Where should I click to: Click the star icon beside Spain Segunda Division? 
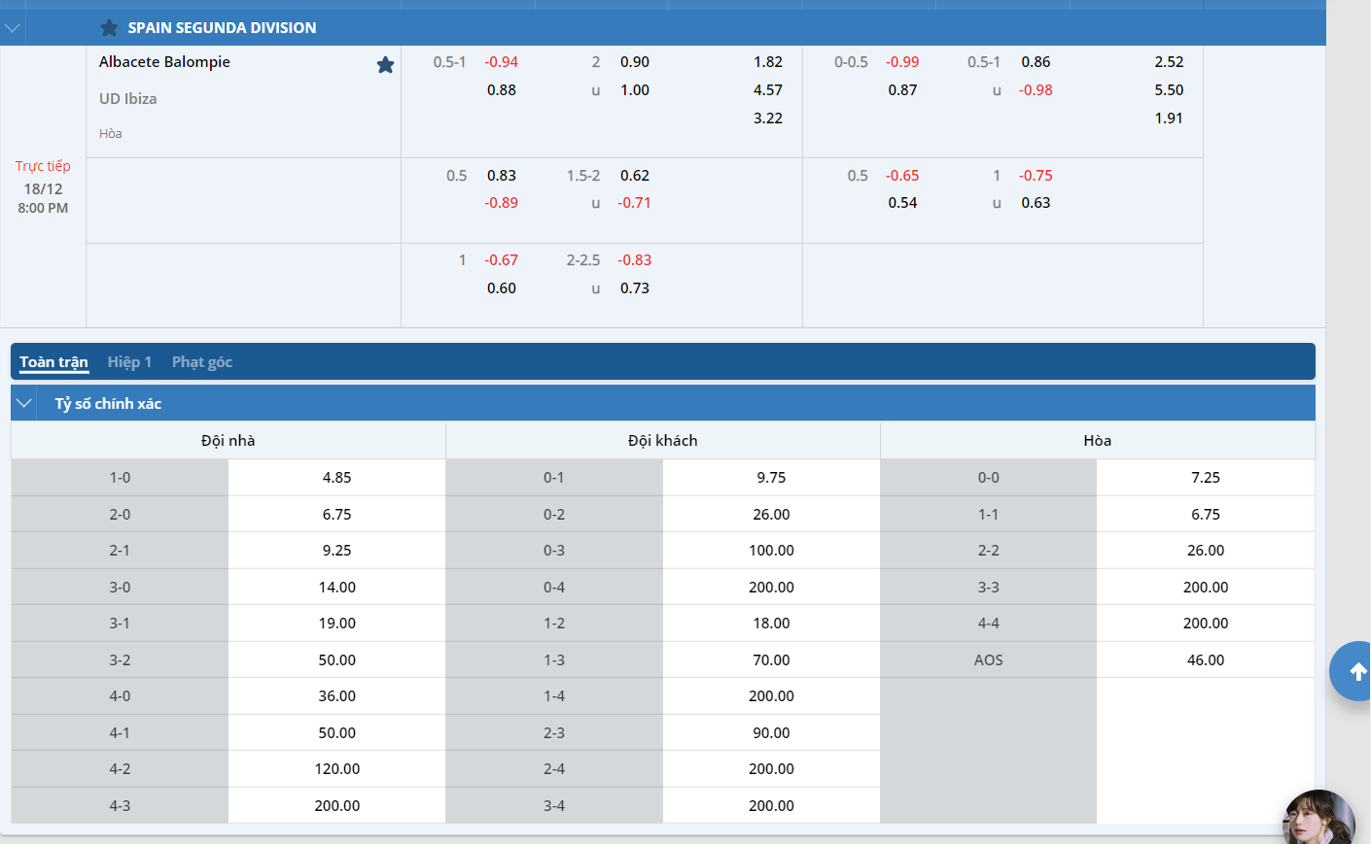tap(109, 28)
